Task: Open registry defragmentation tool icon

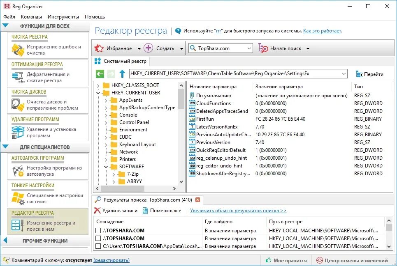Action: (18, 77)
